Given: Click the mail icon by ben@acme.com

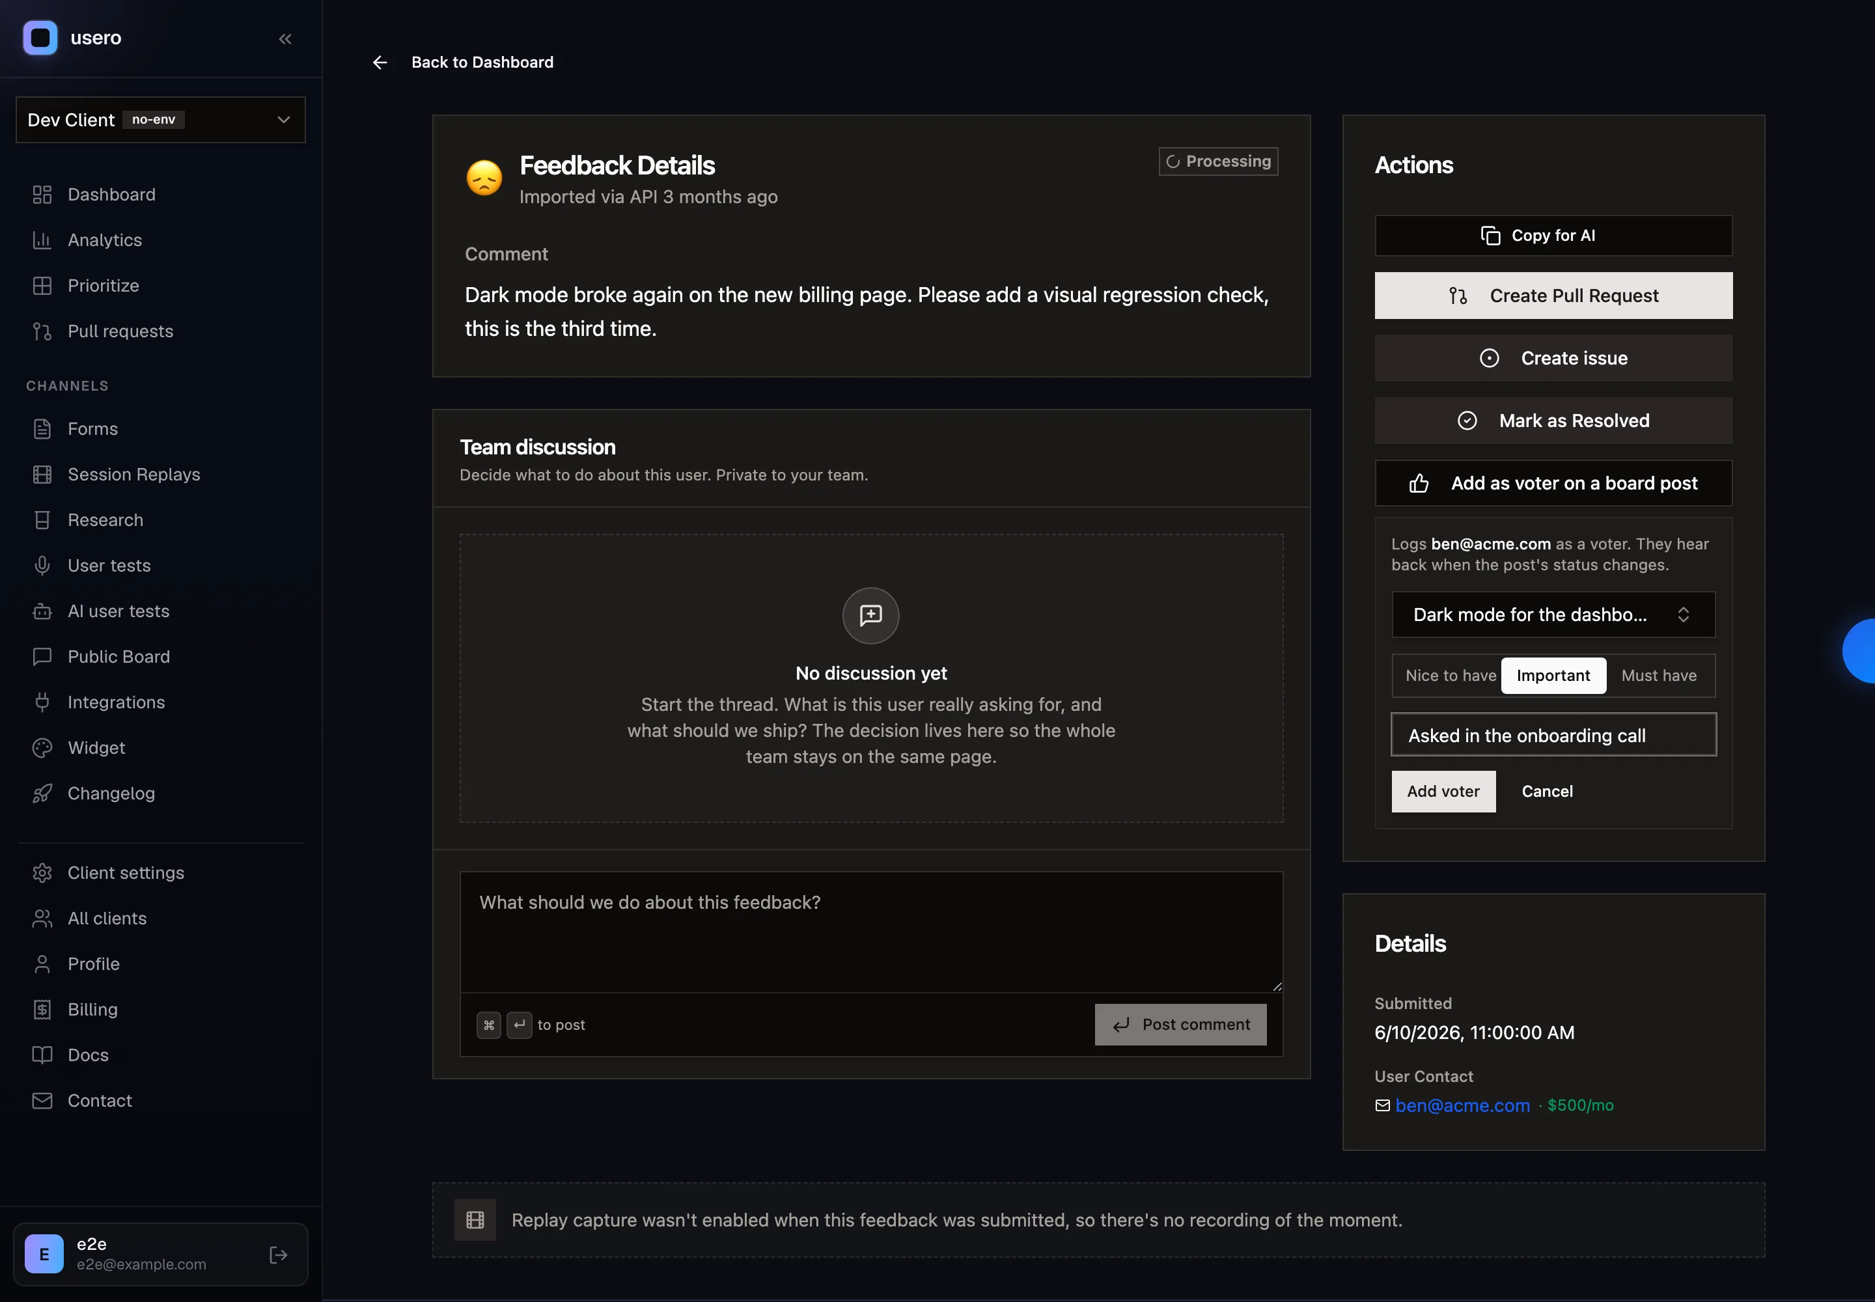Looking at the screenshot, I should (x=1382, y=1105).
